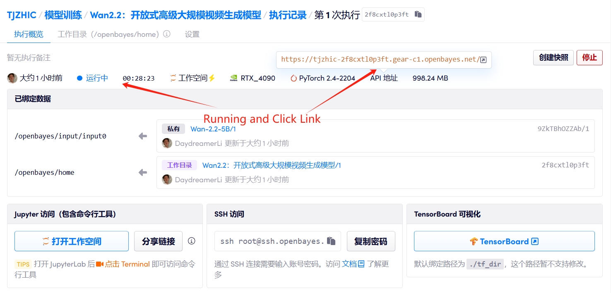Click the 私有 tag

173,129
